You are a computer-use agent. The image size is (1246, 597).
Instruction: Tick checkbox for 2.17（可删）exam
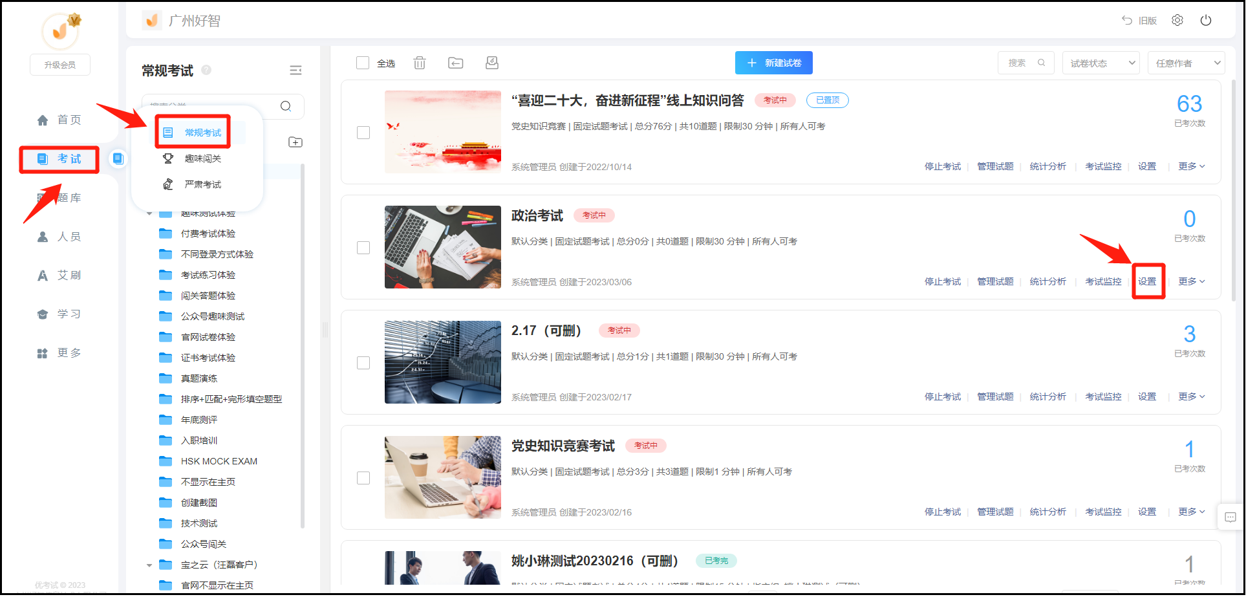pos(363,363)
